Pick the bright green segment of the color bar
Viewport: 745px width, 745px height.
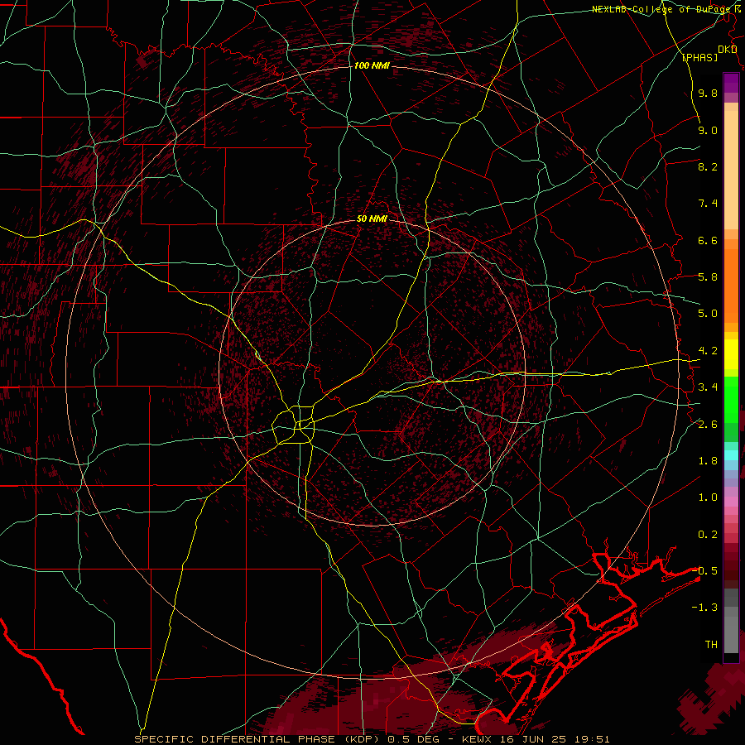[731, 399]
